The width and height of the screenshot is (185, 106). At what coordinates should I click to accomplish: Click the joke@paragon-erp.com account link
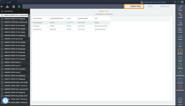click(x=155, y=2)
